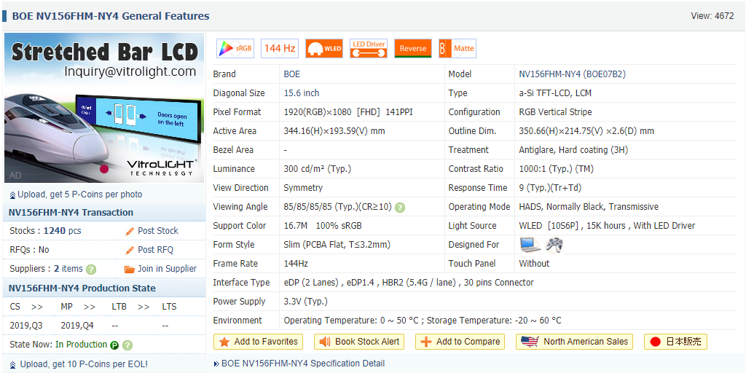Click the help icon next to Suppliers
746x373 pixels.
coord(91,270)
